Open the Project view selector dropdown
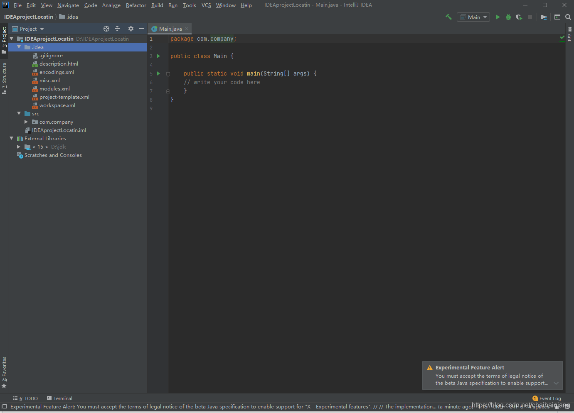 28,29
